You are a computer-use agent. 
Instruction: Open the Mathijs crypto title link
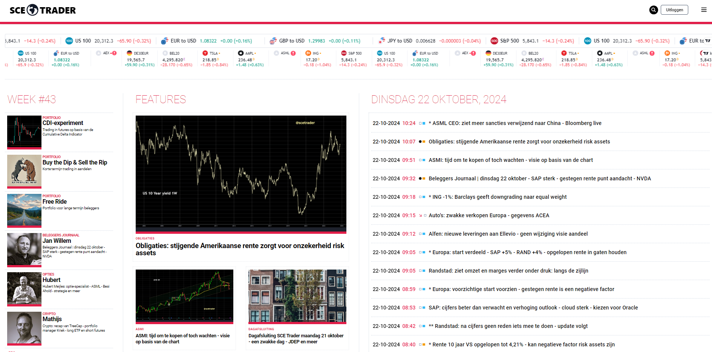coord(52,319)
